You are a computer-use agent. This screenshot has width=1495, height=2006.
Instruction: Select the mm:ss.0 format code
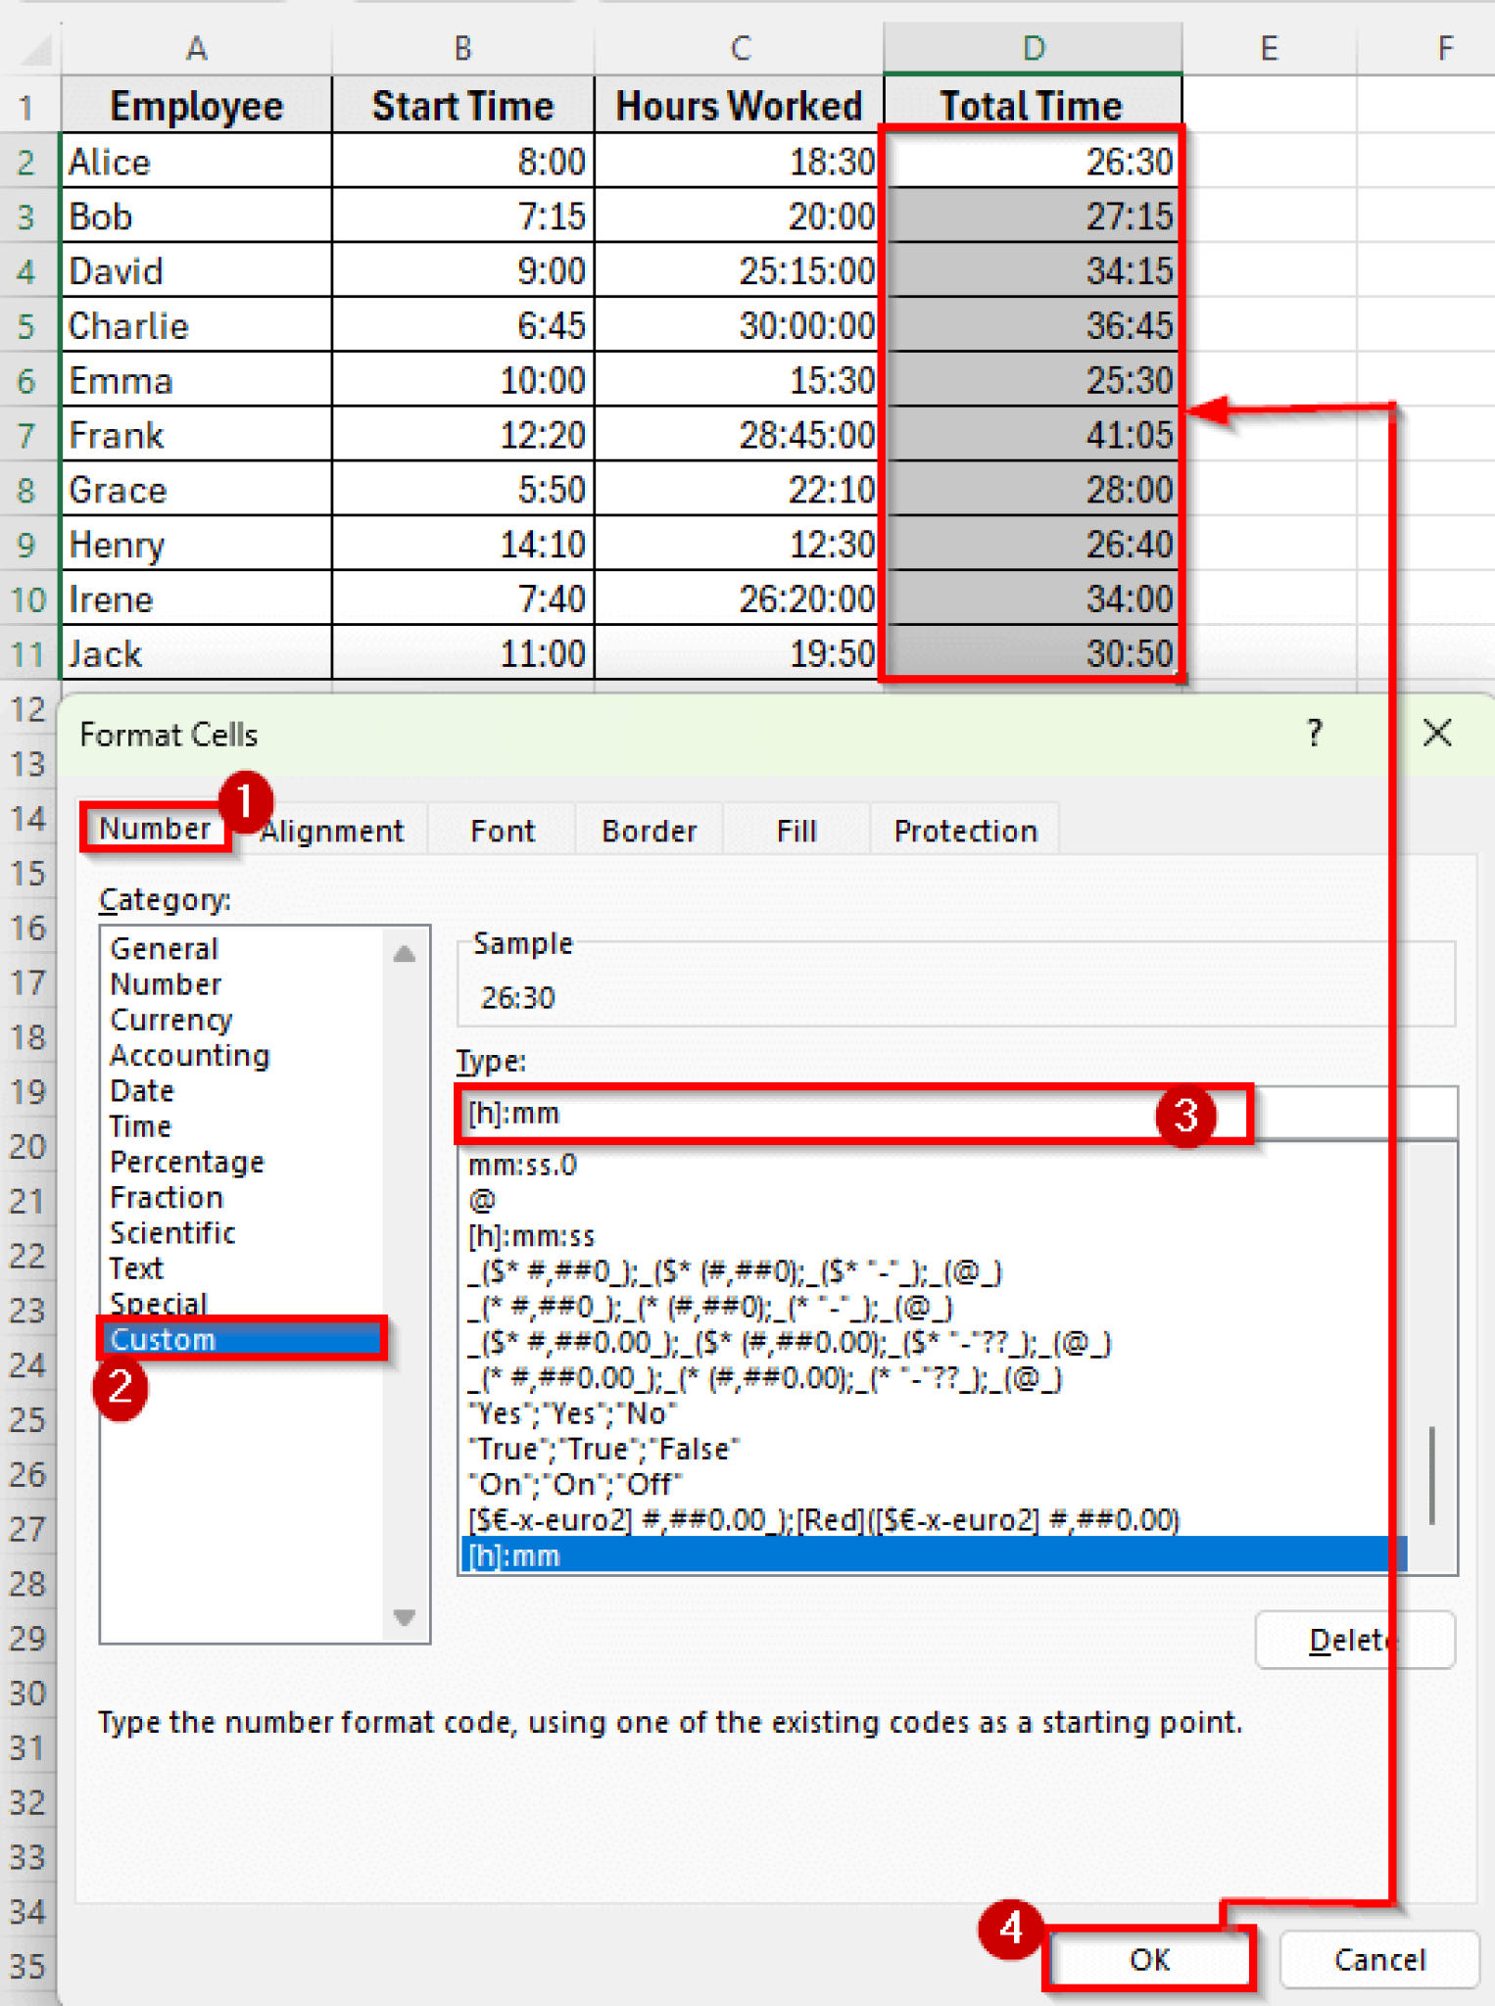pos(523,1165)
